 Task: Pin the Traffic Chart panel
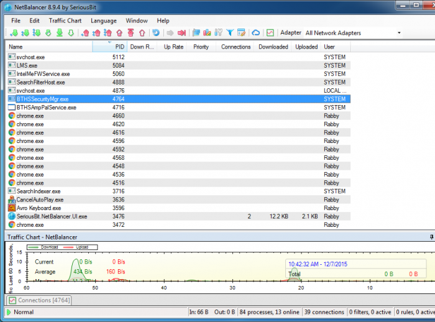coord(431,237)
